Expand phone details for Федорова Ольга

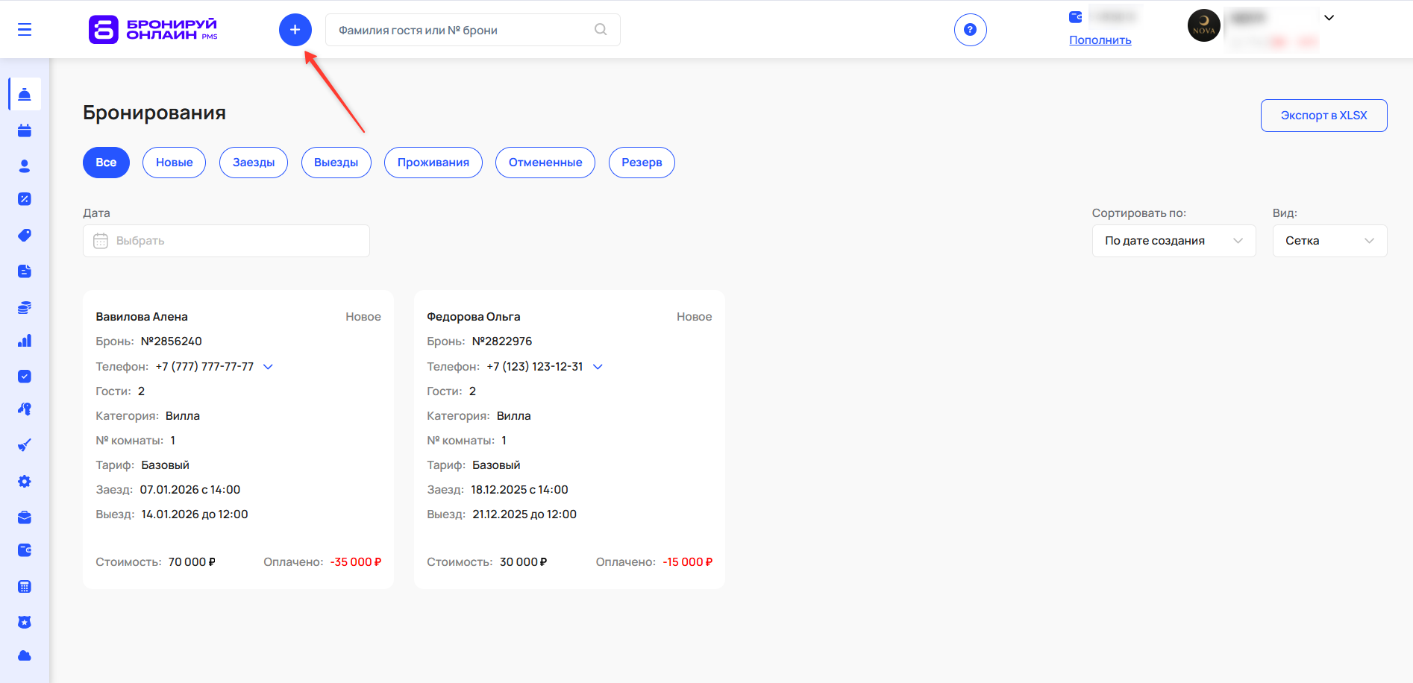pyautogui.click(x=598, y=367)
